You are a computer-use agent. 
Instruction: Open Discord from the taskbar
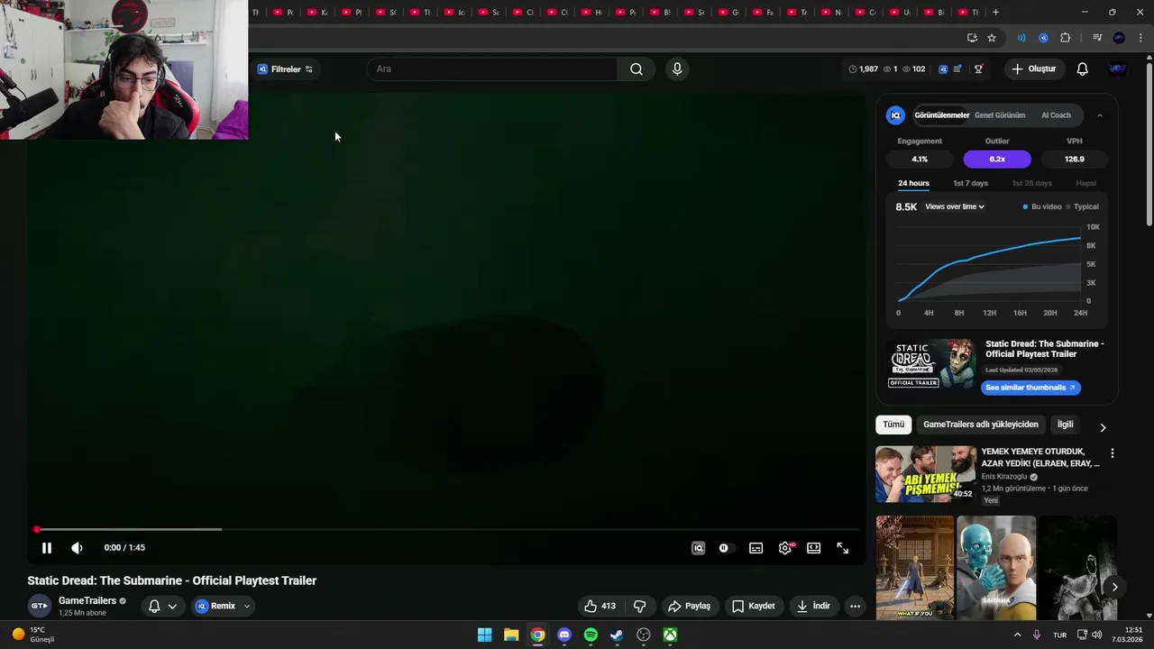(564, 635)
